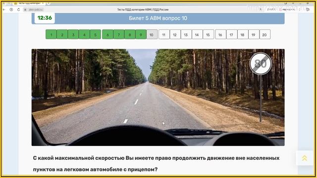Jump to question 13

coord(186,35)
